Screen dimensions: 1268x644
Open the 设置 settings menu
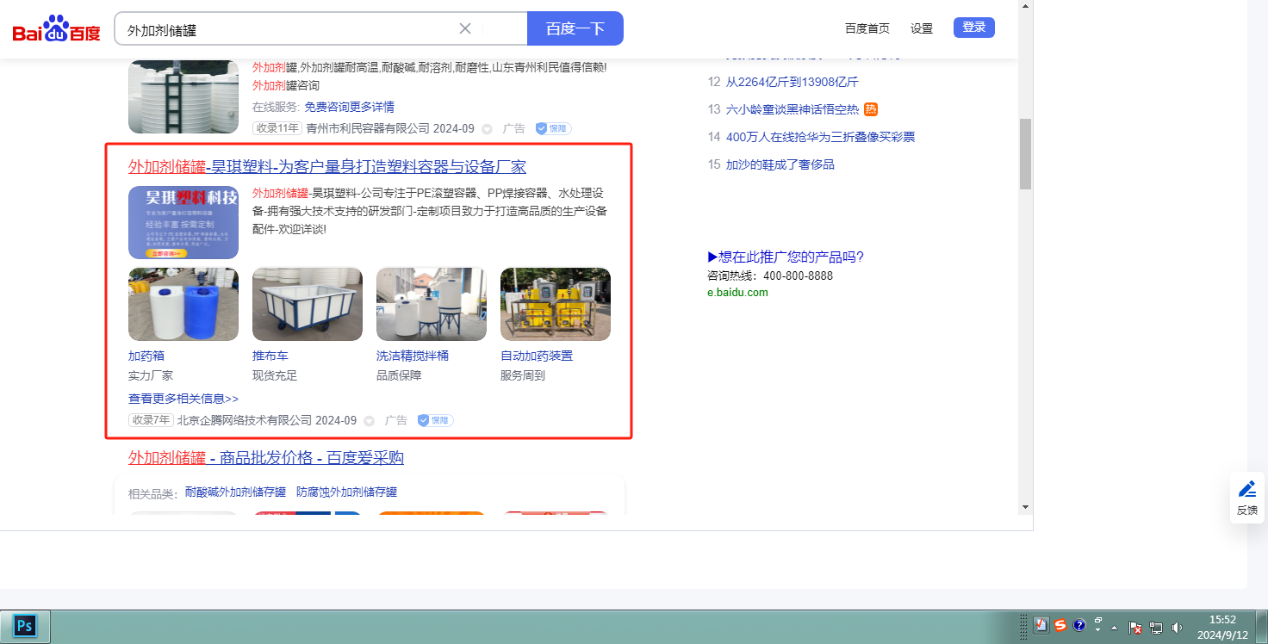tap(922, 28)
